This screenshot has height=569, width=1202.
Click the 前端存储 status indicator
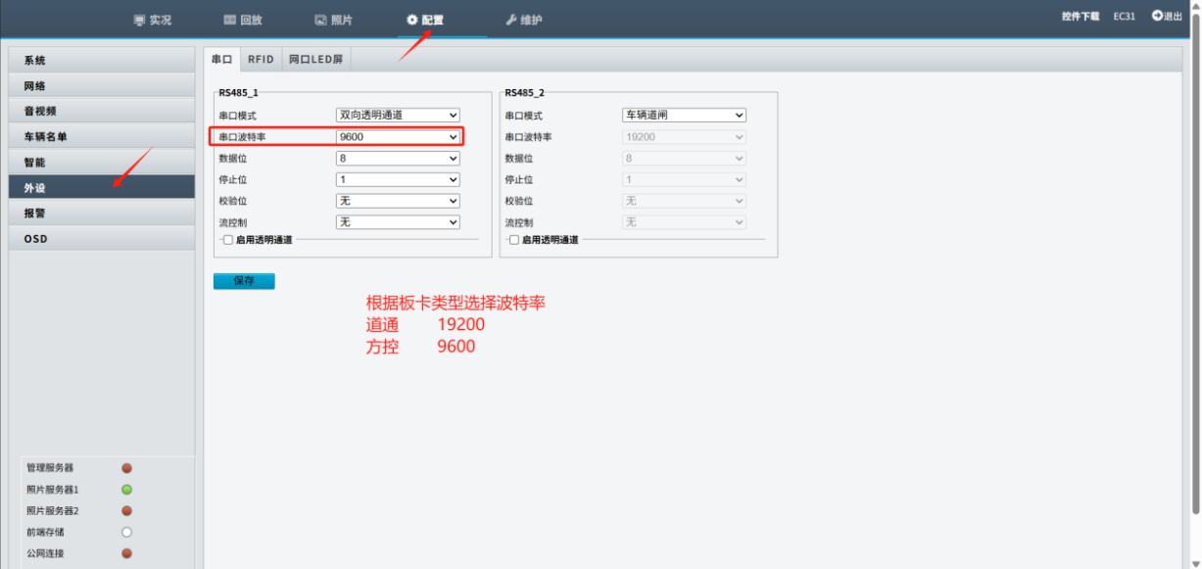point(126,533)
